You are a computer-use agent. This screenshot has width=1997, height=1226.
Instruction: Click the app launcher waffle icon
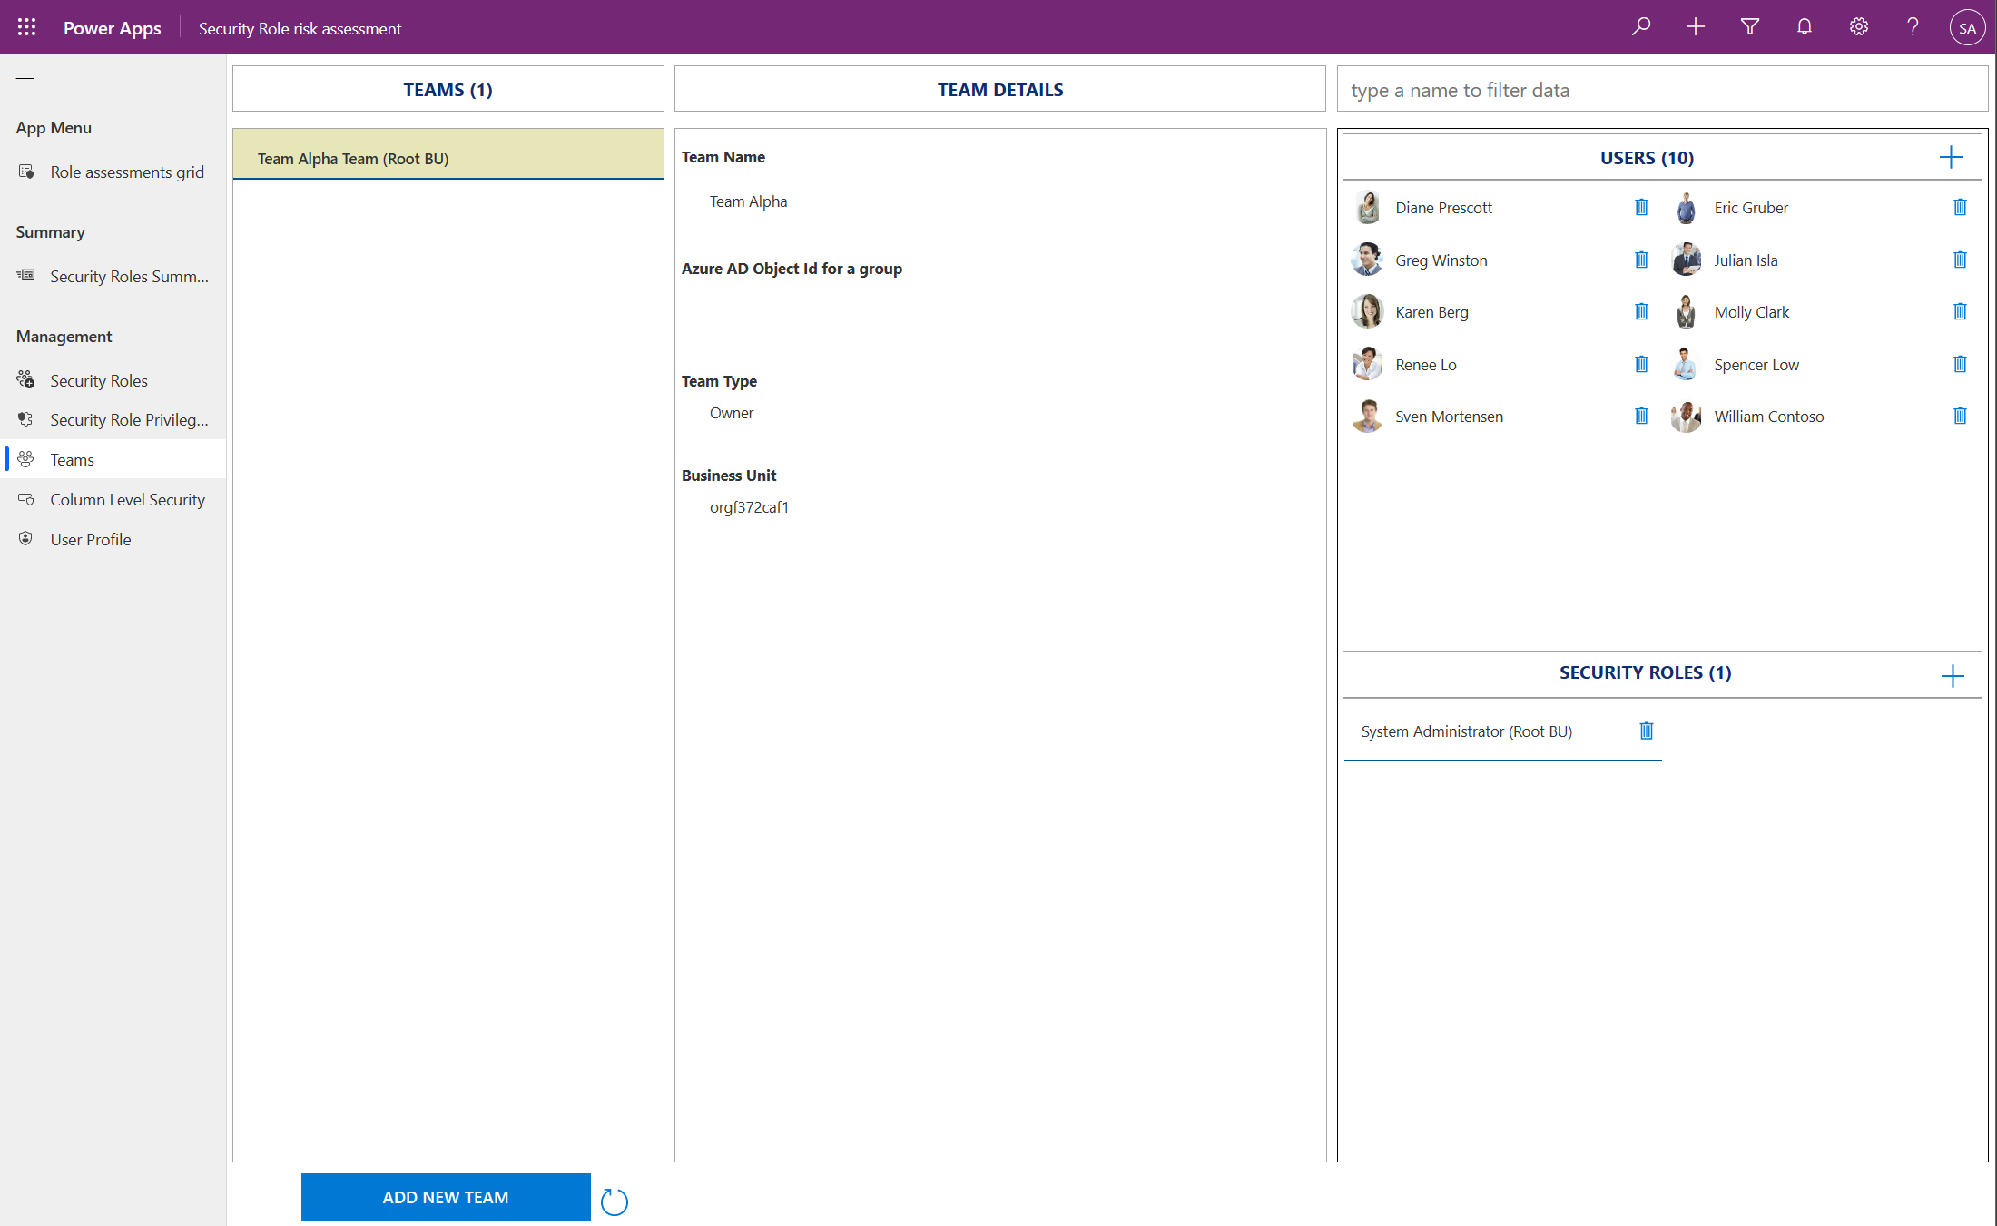(x=25, y=26)
